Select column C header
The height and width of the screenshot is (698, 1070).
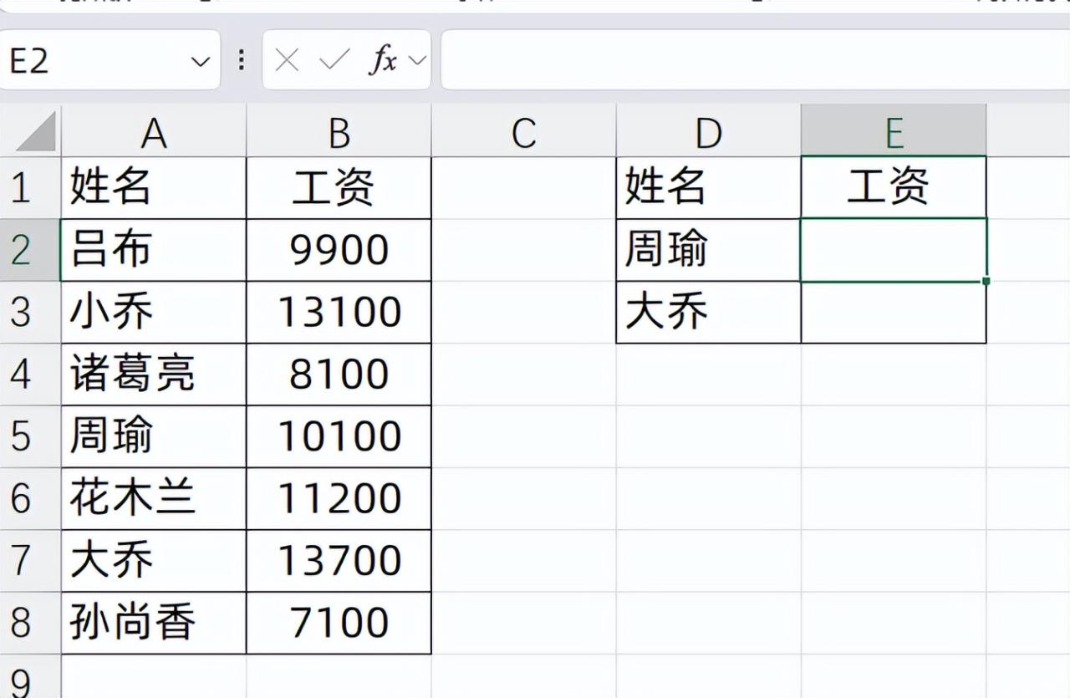tap(523, 131)
